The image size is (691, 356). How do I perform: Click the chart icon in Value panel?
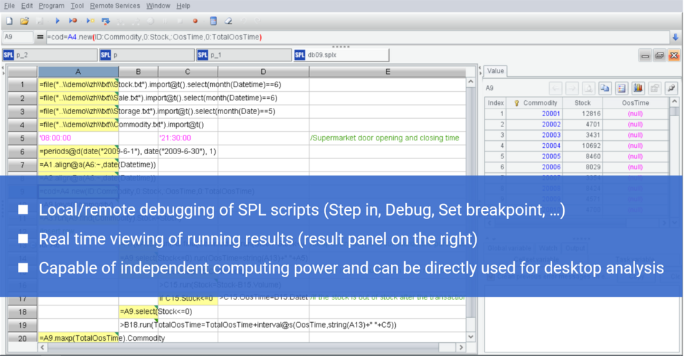[637, 88]
